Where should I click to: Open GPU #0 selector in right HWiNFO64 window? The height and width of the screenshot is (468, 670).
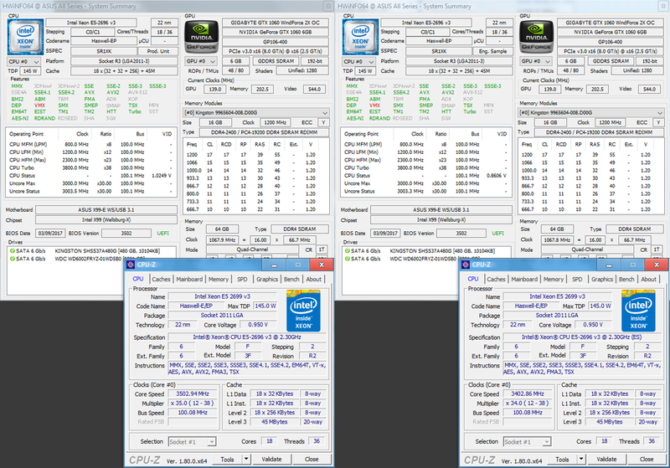click(536, 61)
